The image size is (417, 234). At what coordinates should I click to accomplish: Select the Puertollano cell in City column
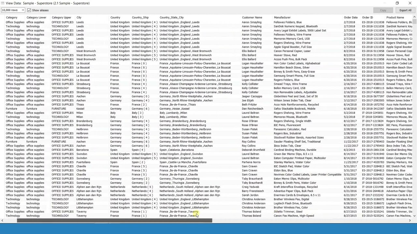(83, 162)
